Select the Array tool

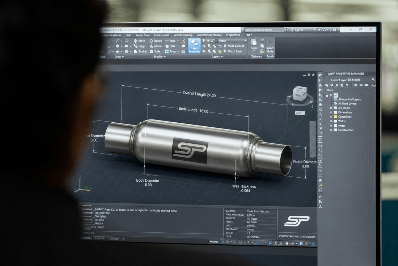(170, 51)
